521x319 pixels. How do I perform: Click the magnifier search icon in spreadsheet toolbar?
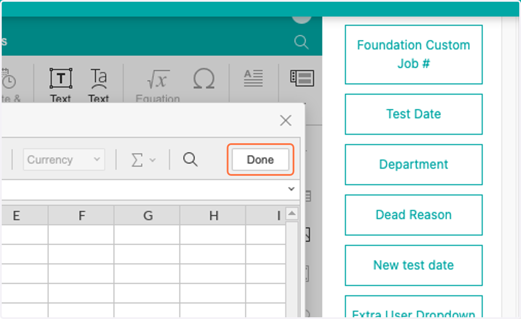tap(190, 160)
